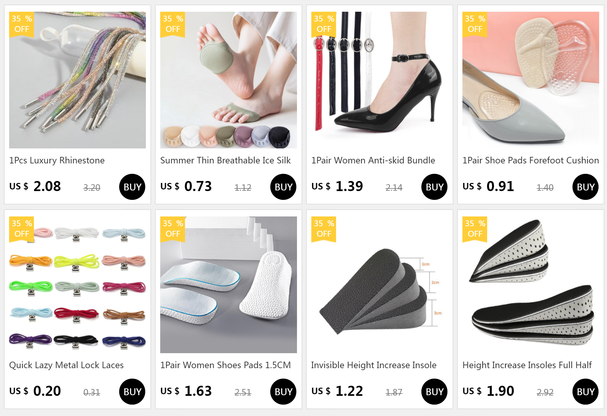Click the '1Pcs Luxury Rhinestone' title link
Image resolution: width=607 pixels, height=416 pixels.
pos(57,160)
